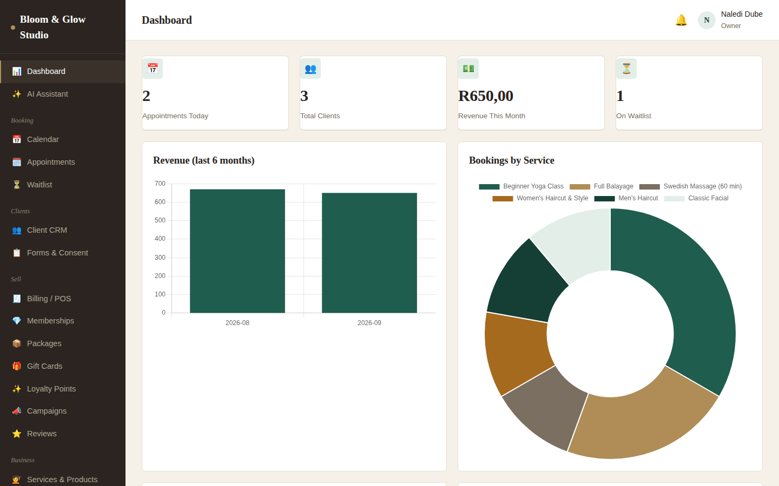
Task: Click the Naledi Dube avatar icon
Action: (x=707, y=20)
